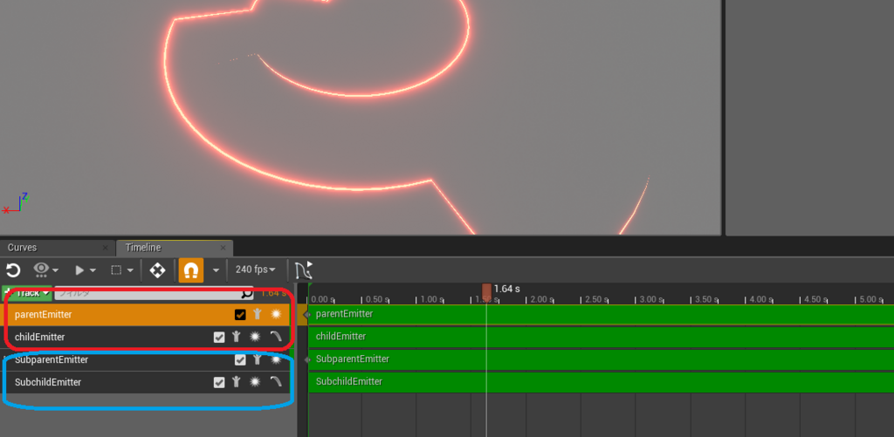
Task: Click the starburst icon on childEmitter row
Action: [x=256, y=337]
